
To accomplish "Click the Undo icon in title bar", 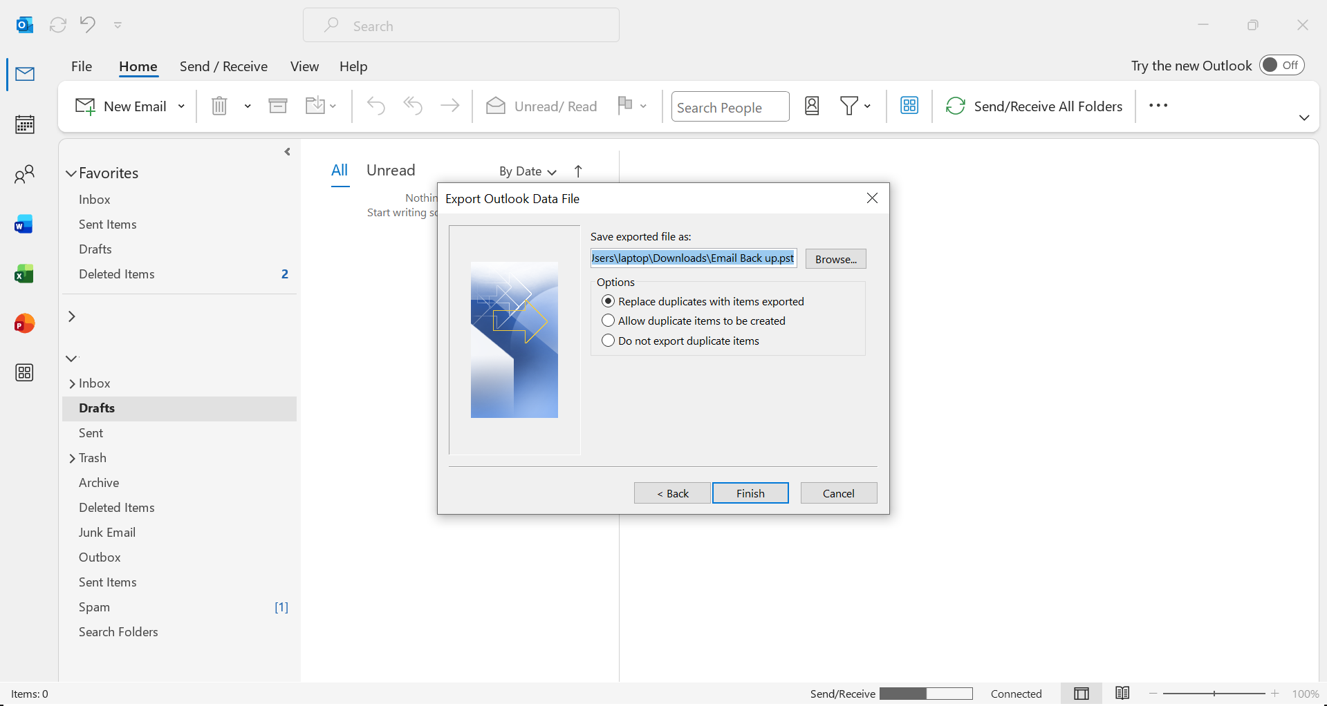I will [x=88, y=24].
